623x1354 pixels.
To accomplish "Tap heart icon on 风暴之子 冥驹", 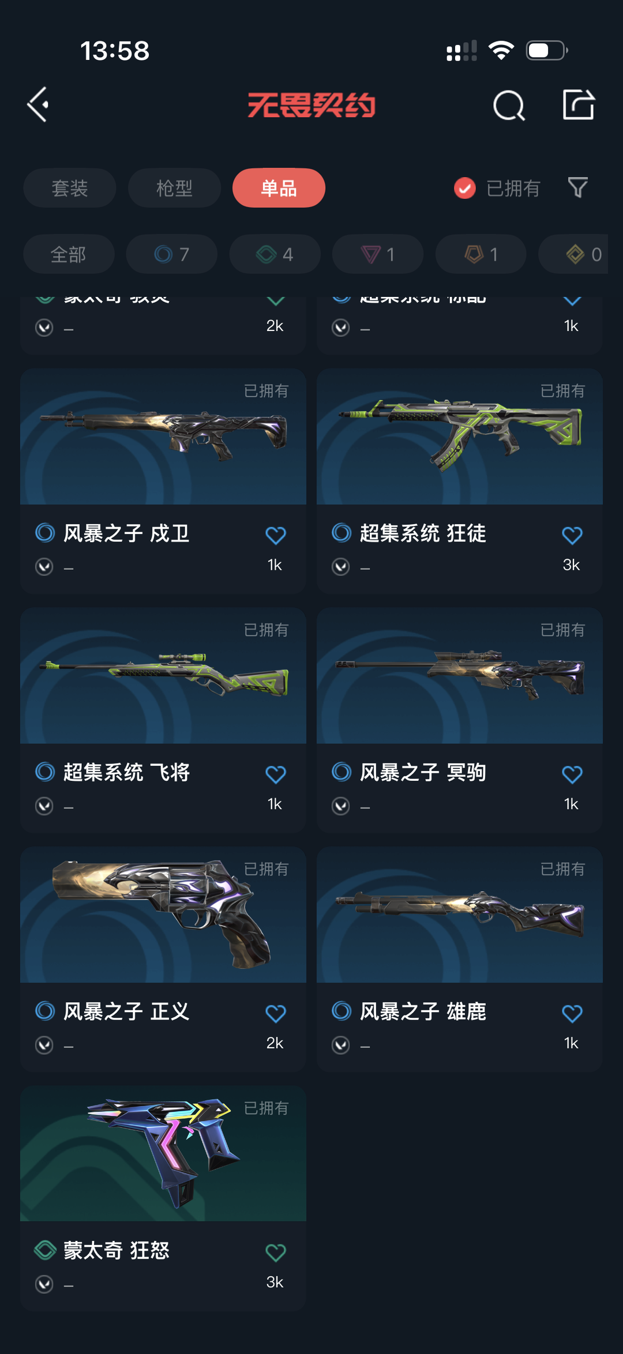I will (x=572, y=774).
